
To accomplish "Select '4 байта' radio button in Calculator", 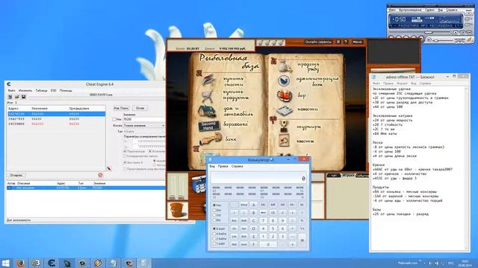I will (x=214, y=234).
